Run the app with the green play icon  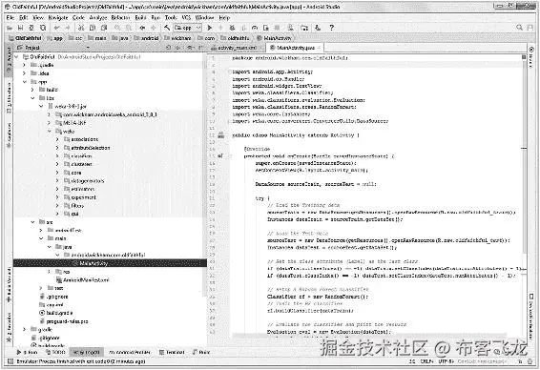[x=209, y=28]
